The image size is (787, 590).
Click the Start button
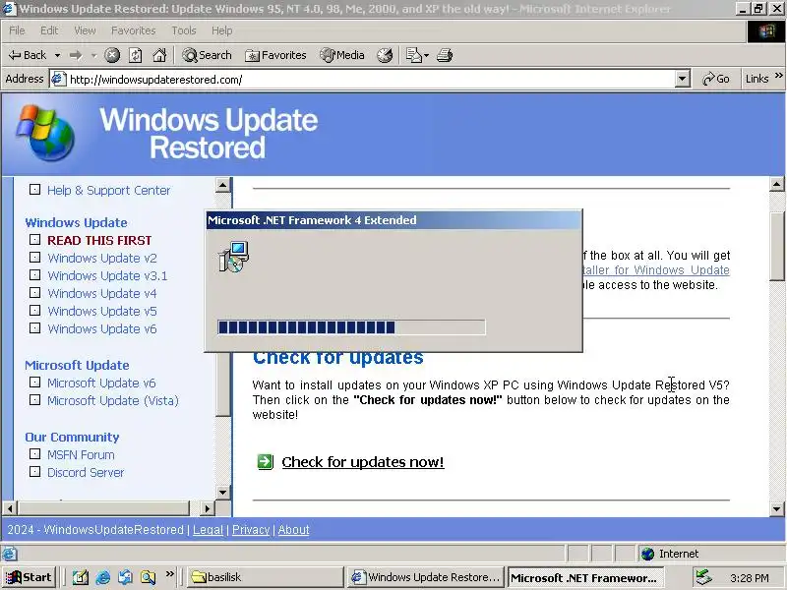point(30,577)
